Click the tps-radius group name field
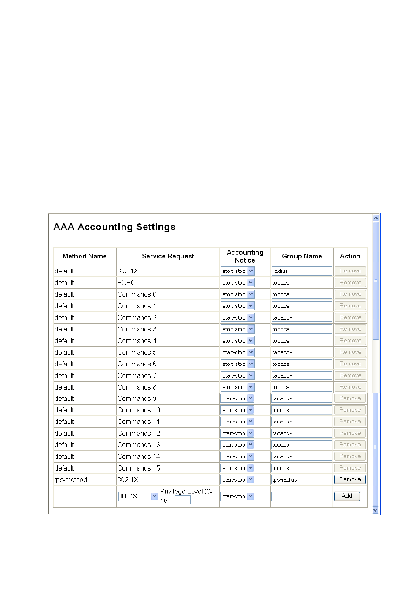 click(302, 480)
